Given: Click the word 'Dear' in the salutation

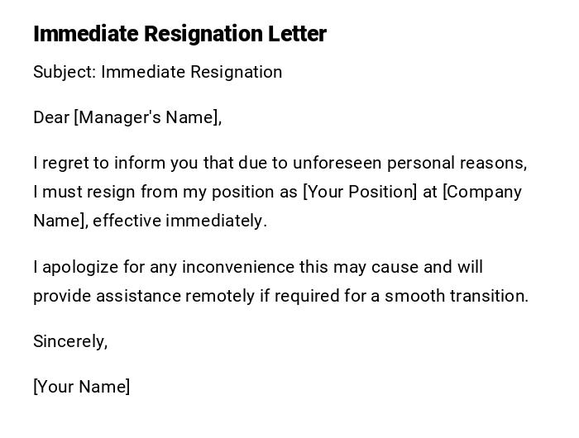Looking at the screenshot, I should tap(51, 117).
